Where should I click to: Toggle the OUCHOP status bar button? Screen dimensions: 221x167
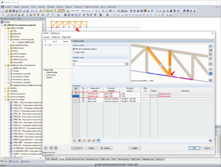point(122,165)
